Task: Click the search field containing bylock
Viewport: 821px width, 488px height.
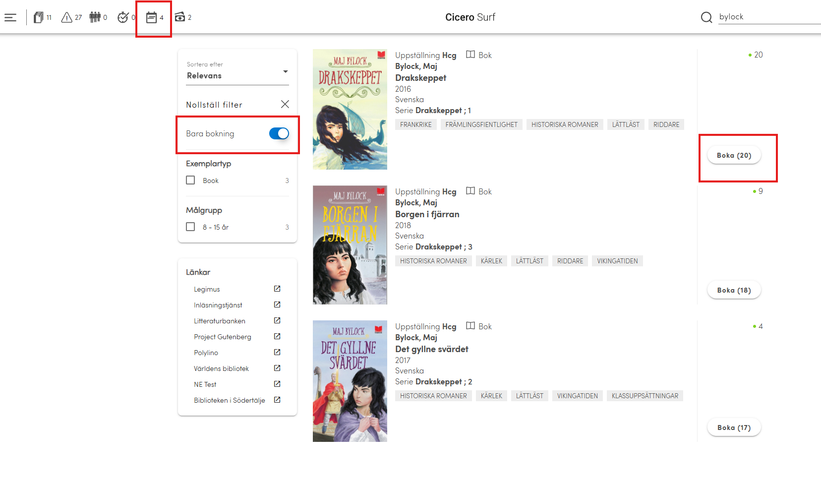Action: (769, 17)
